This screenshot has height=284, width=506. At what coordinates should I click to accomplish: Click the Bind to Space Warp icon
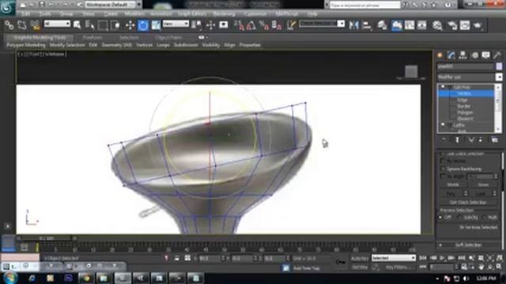point(35,25)
